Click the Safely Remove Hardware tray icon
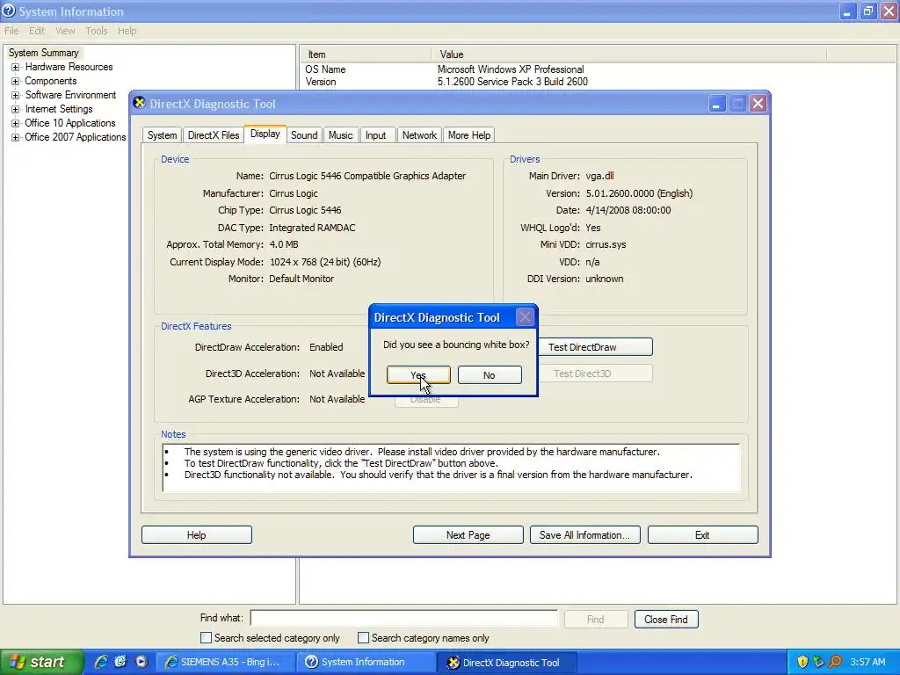Viewport: 900px width, 675px height. (x=818, y=662)
